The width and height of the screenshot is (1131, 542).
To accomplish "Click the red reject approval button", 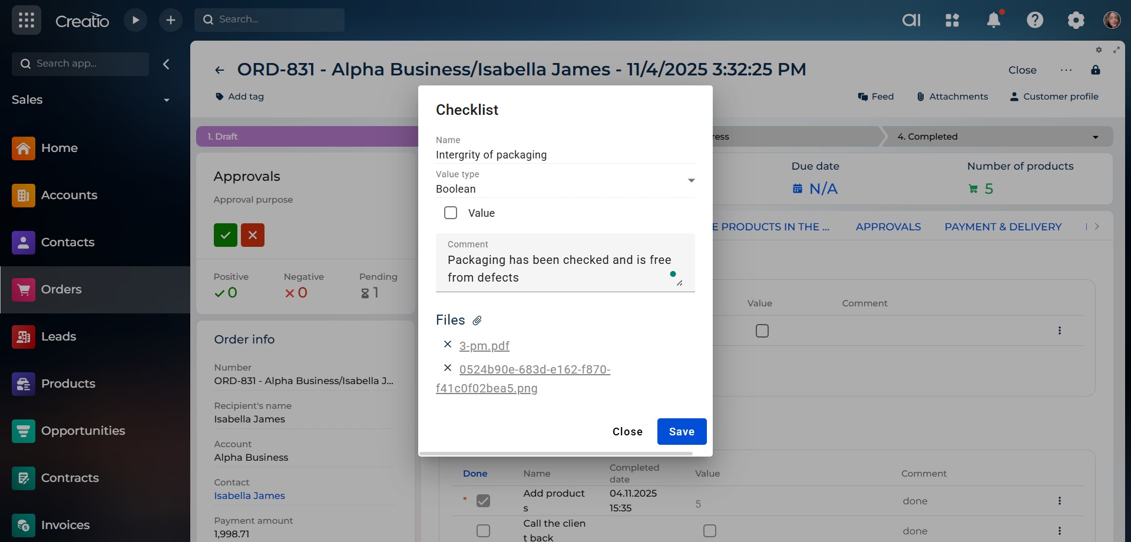I will tap(253, 235).
